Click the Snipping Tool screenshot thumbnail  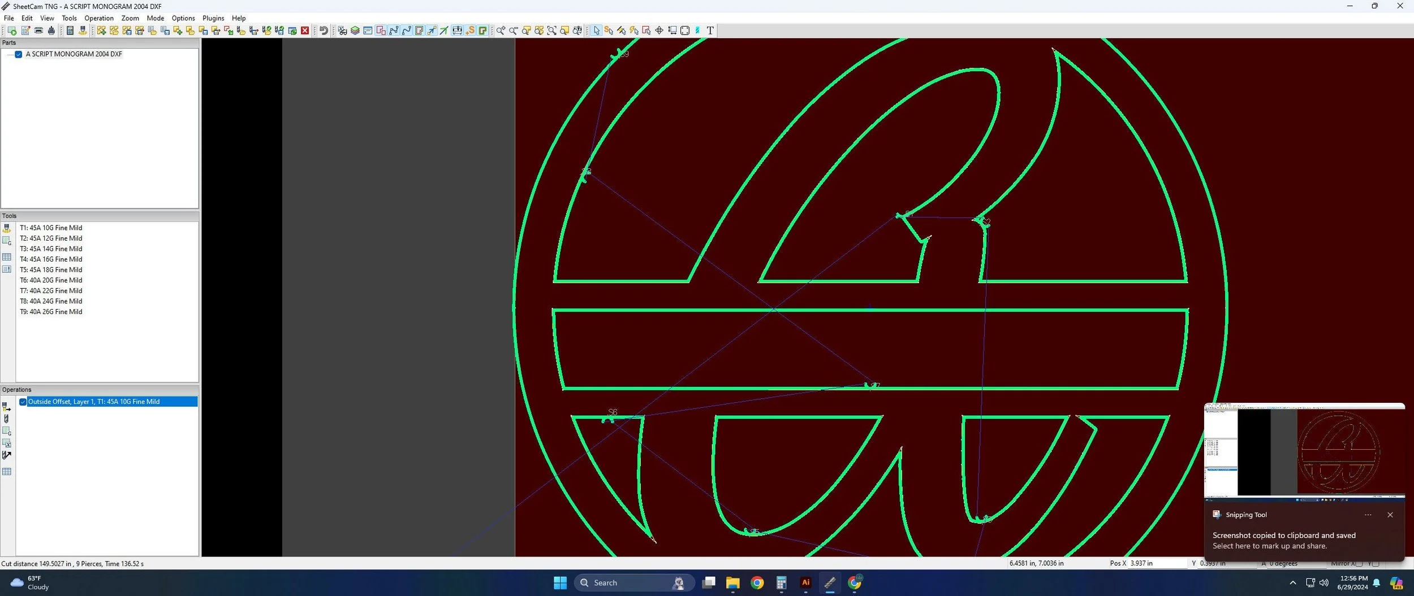[x=1304, y=452]
